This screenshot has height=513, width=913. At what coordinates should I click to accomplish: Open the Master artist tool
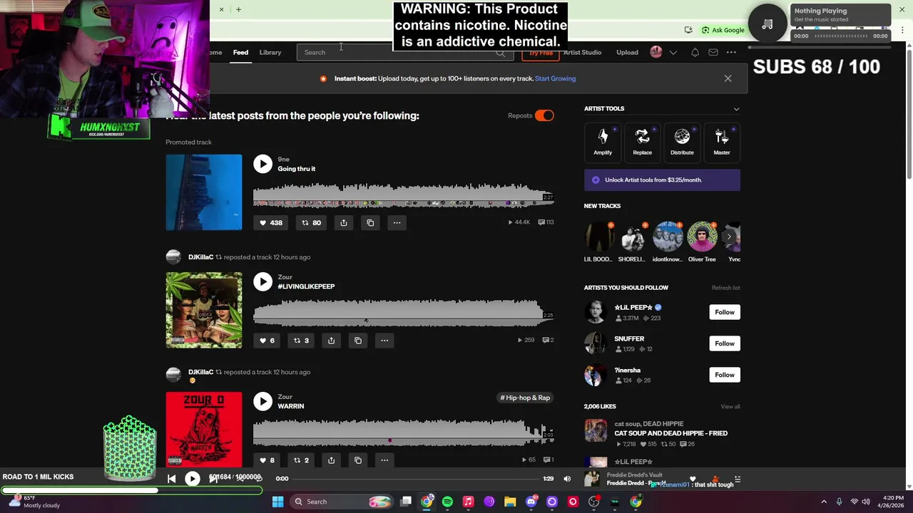pyautogui.click(x=722, y=142)
